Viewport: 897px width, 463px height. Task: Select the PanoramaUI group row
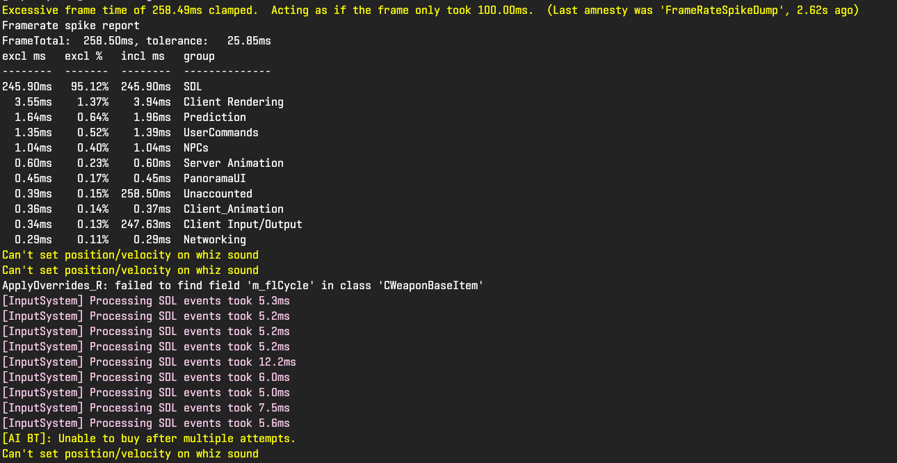tap(214, 179)
